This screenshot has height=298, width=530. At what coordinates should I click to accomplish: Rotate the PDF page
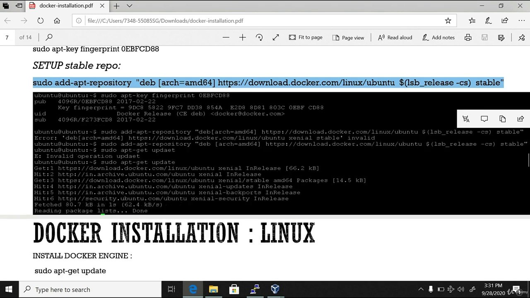pos(259,37)
